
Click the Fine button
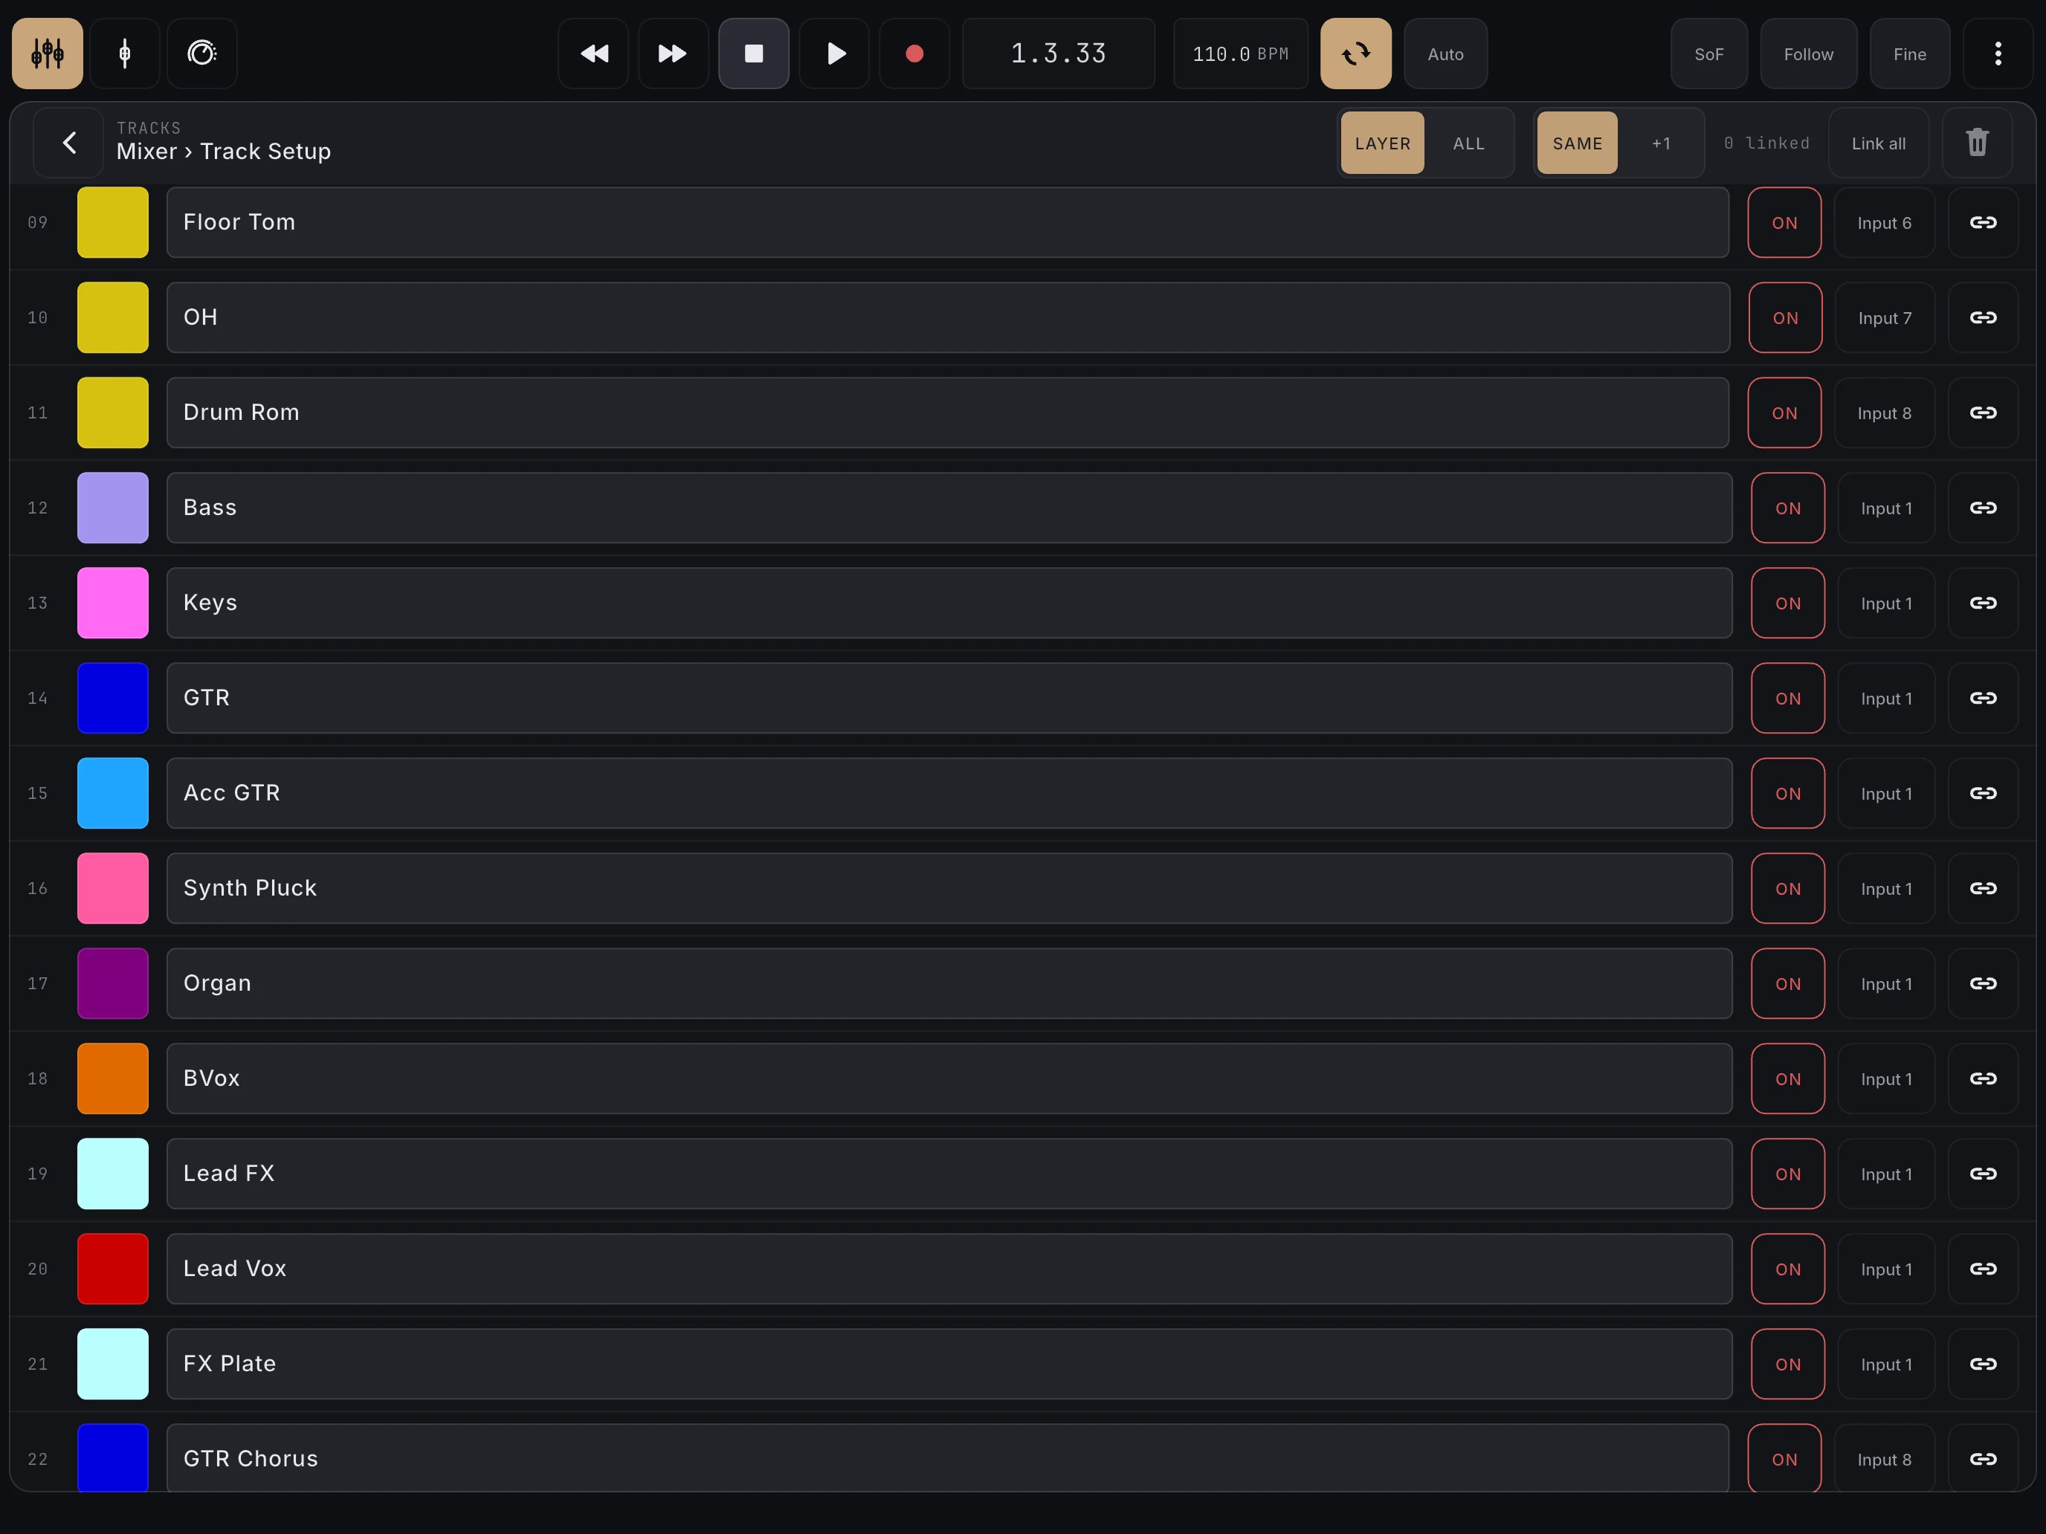point(1910,54)
